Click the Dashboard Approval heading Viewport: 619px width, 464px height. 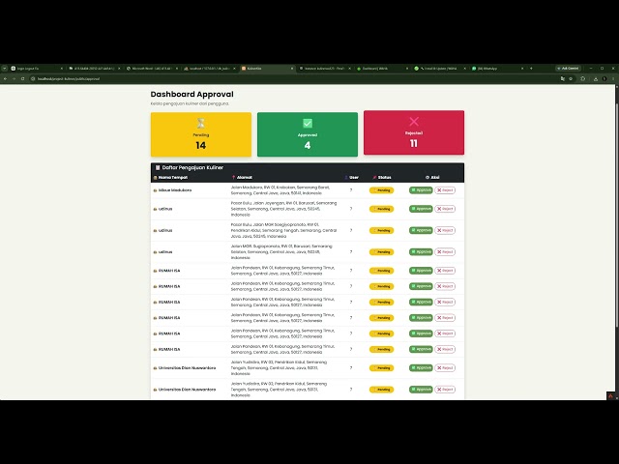(192, 95)
